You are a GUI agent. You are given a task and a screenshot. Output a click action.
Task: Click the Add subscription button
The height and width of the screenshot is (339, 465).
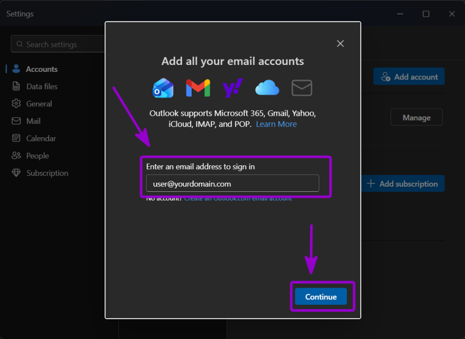coord(402,184)
